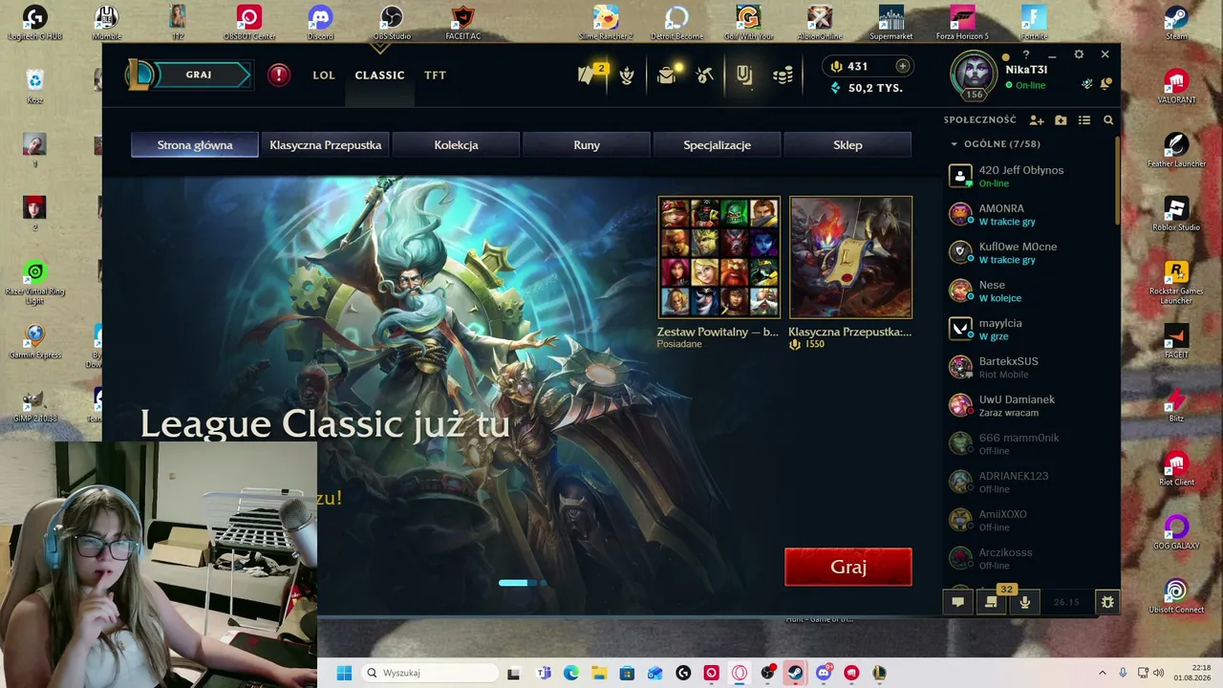The image size is (1223, 688).
Task: Open the Riot Client desktop shortcut
Action: point(1176,469)
